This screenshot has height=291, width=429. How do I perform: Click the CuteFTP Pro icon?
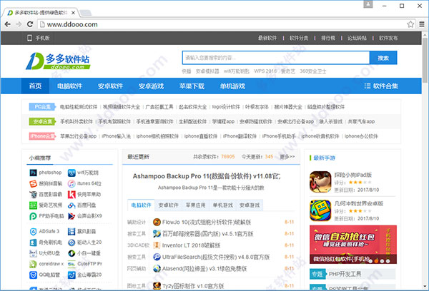pyautogui.click(x=71, y=264)
